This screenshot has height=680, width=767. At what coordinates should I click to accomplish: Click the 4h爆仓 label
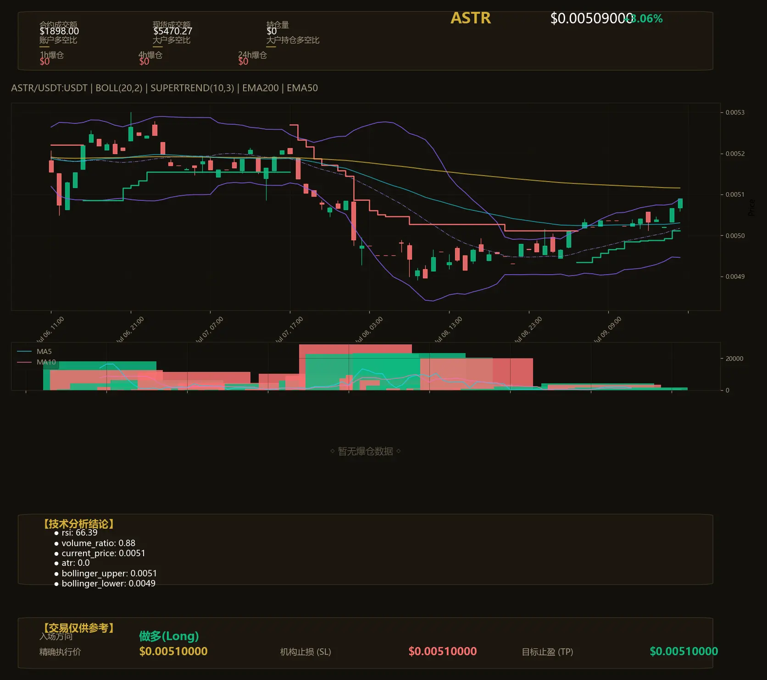pyautogui.click(x=150, y=55)
